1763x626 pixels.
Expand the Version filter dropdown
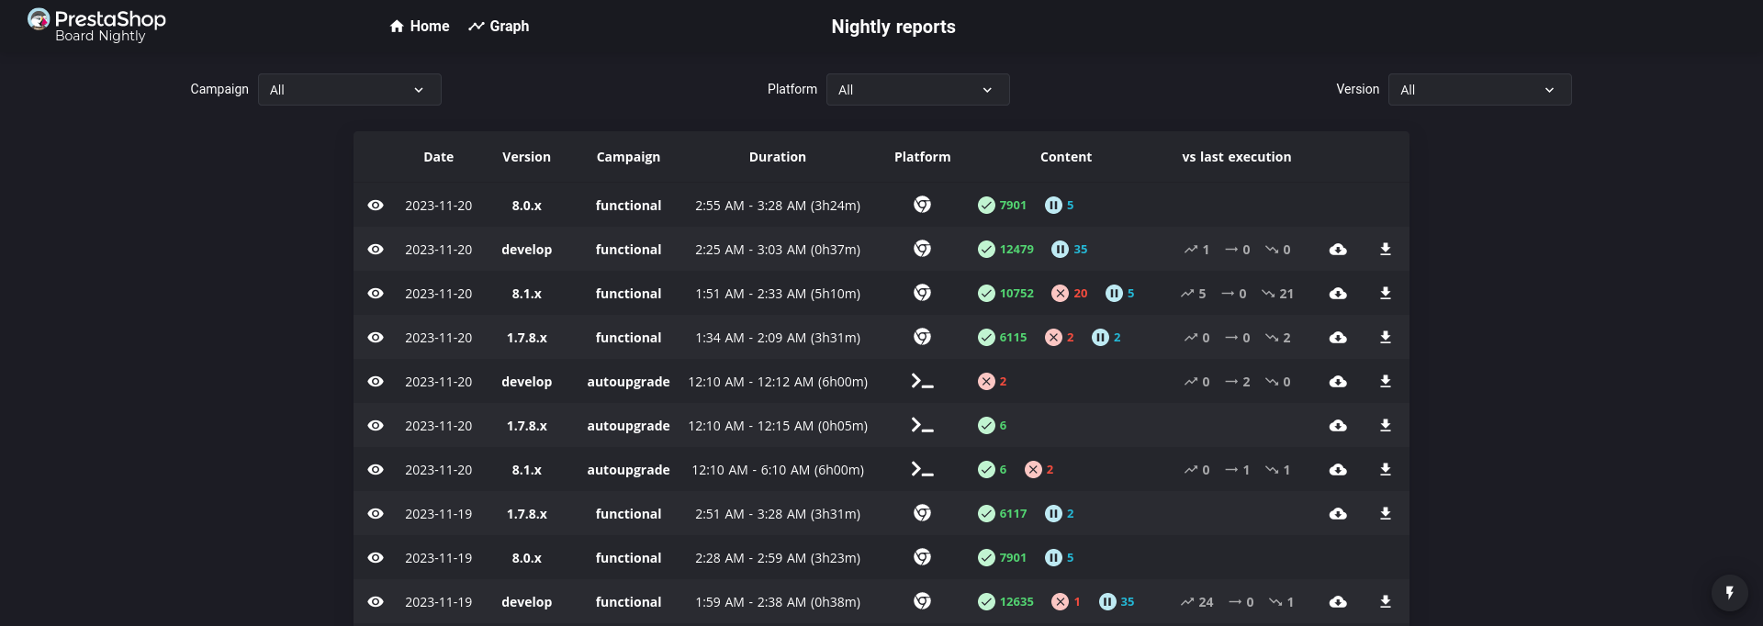(x=1479, y=90)
